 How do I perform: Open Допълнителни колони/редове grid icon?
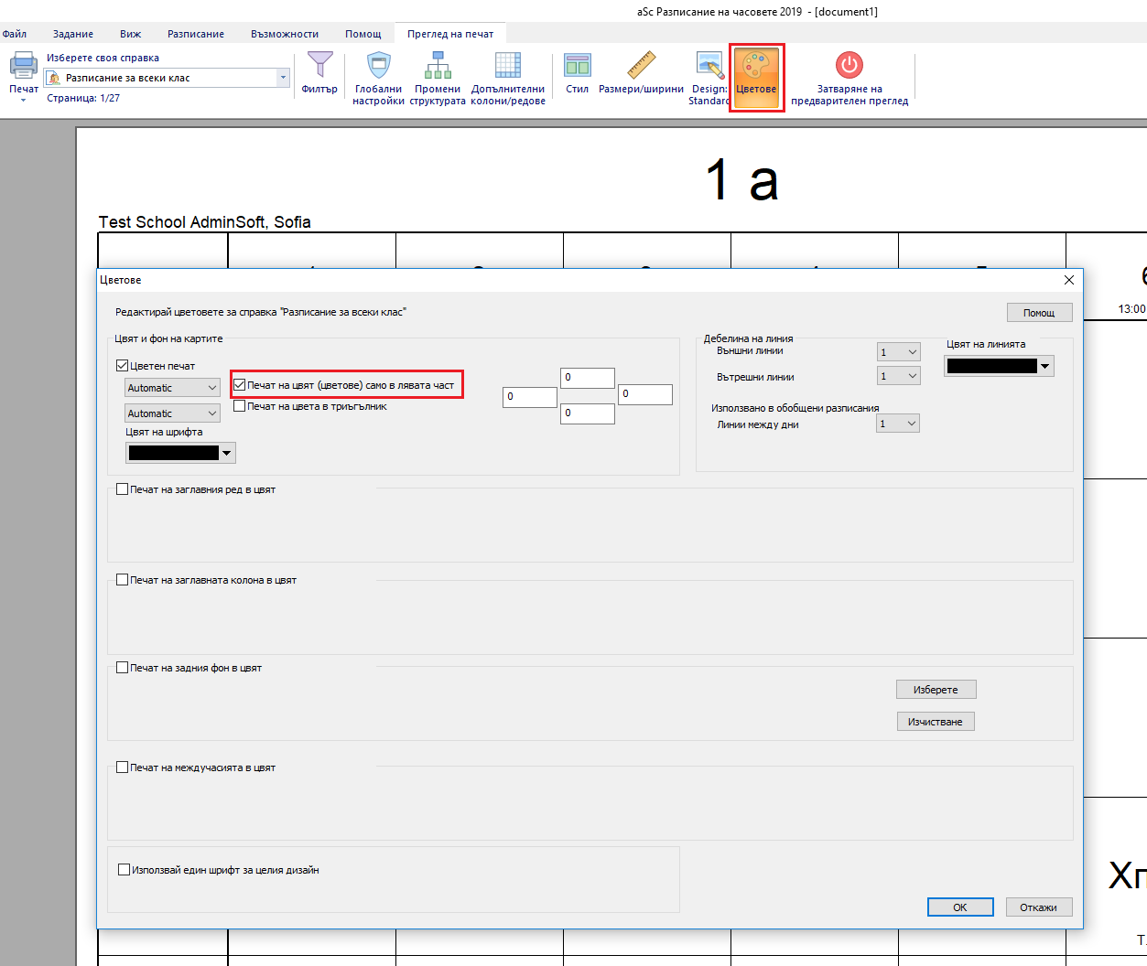tap(508, 67)
